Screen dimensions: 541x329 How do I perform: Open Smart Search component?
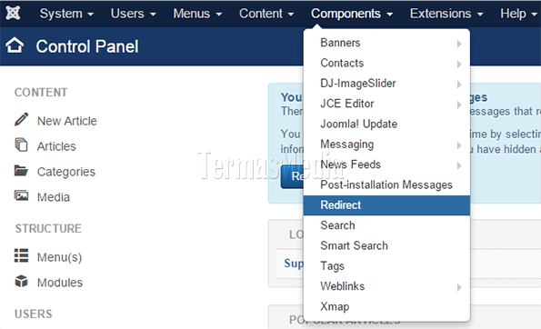(386, 246)
